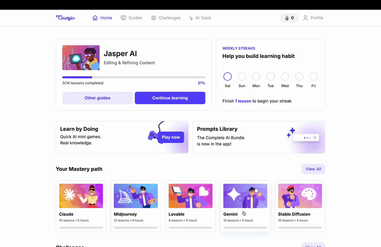This screenshot has height=247, width=381.
Task: Select the Wed streak circle
Action: point(285,77)
